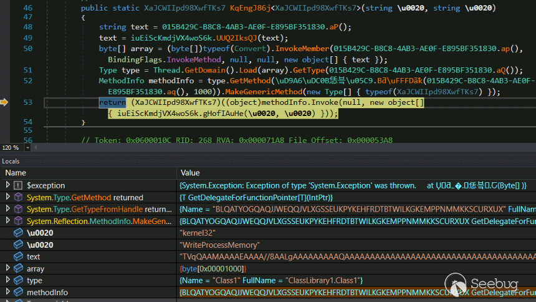The height and width of the screenshot is (302, 536).
Task: Select the highlighted methodInfo value
Action: click(x=358, y=292)
